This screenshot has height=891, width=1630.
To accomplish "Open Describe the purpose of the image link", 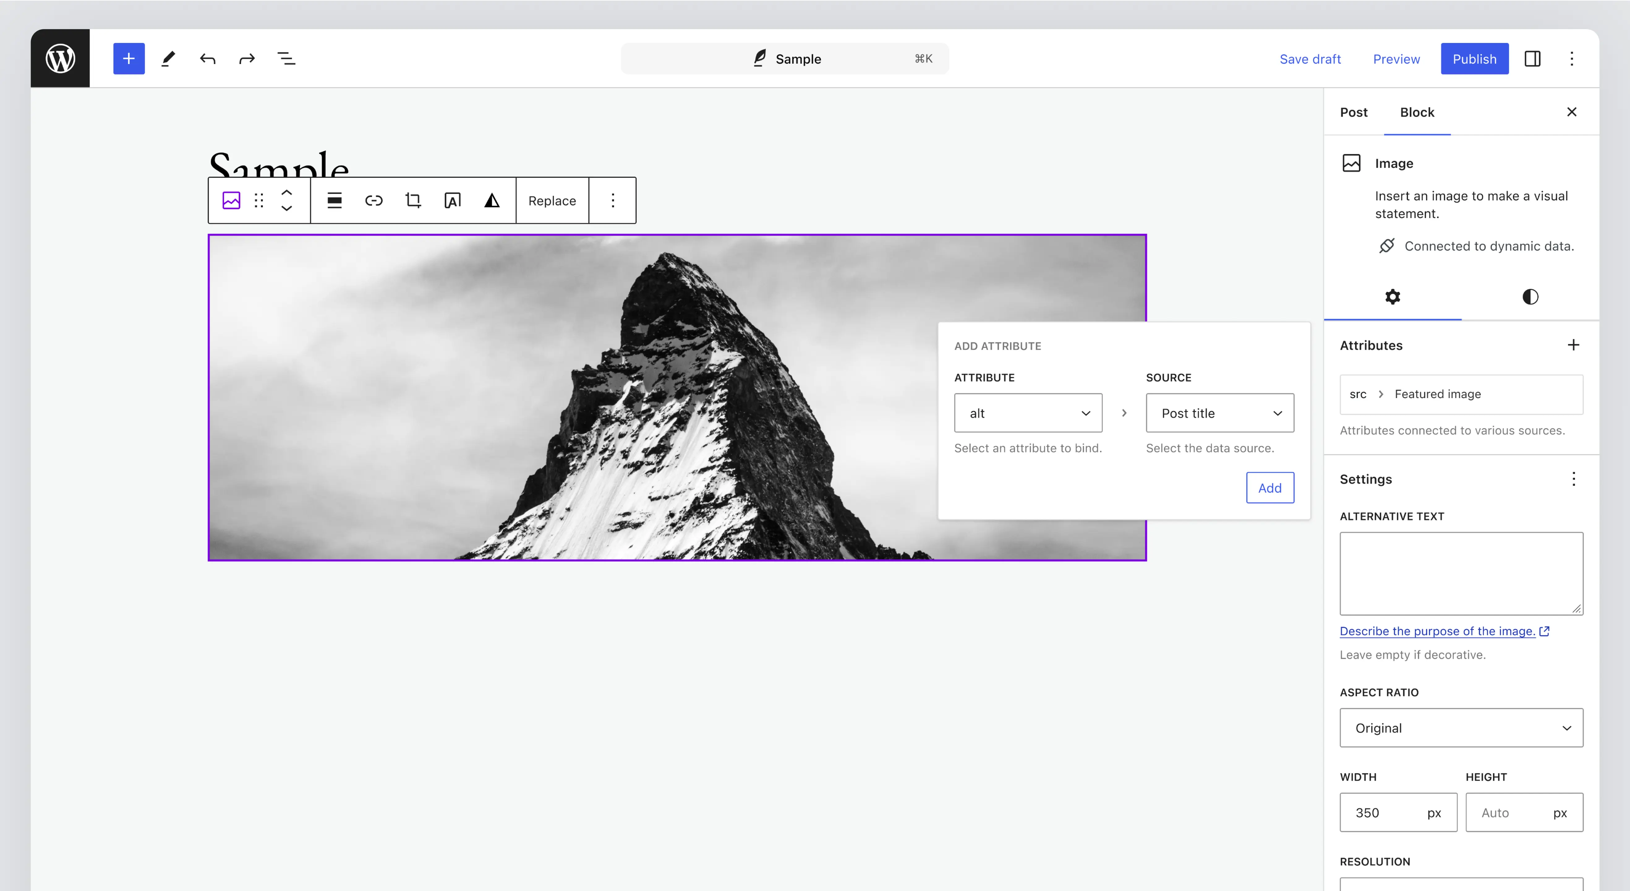I will coord(1437,631).
